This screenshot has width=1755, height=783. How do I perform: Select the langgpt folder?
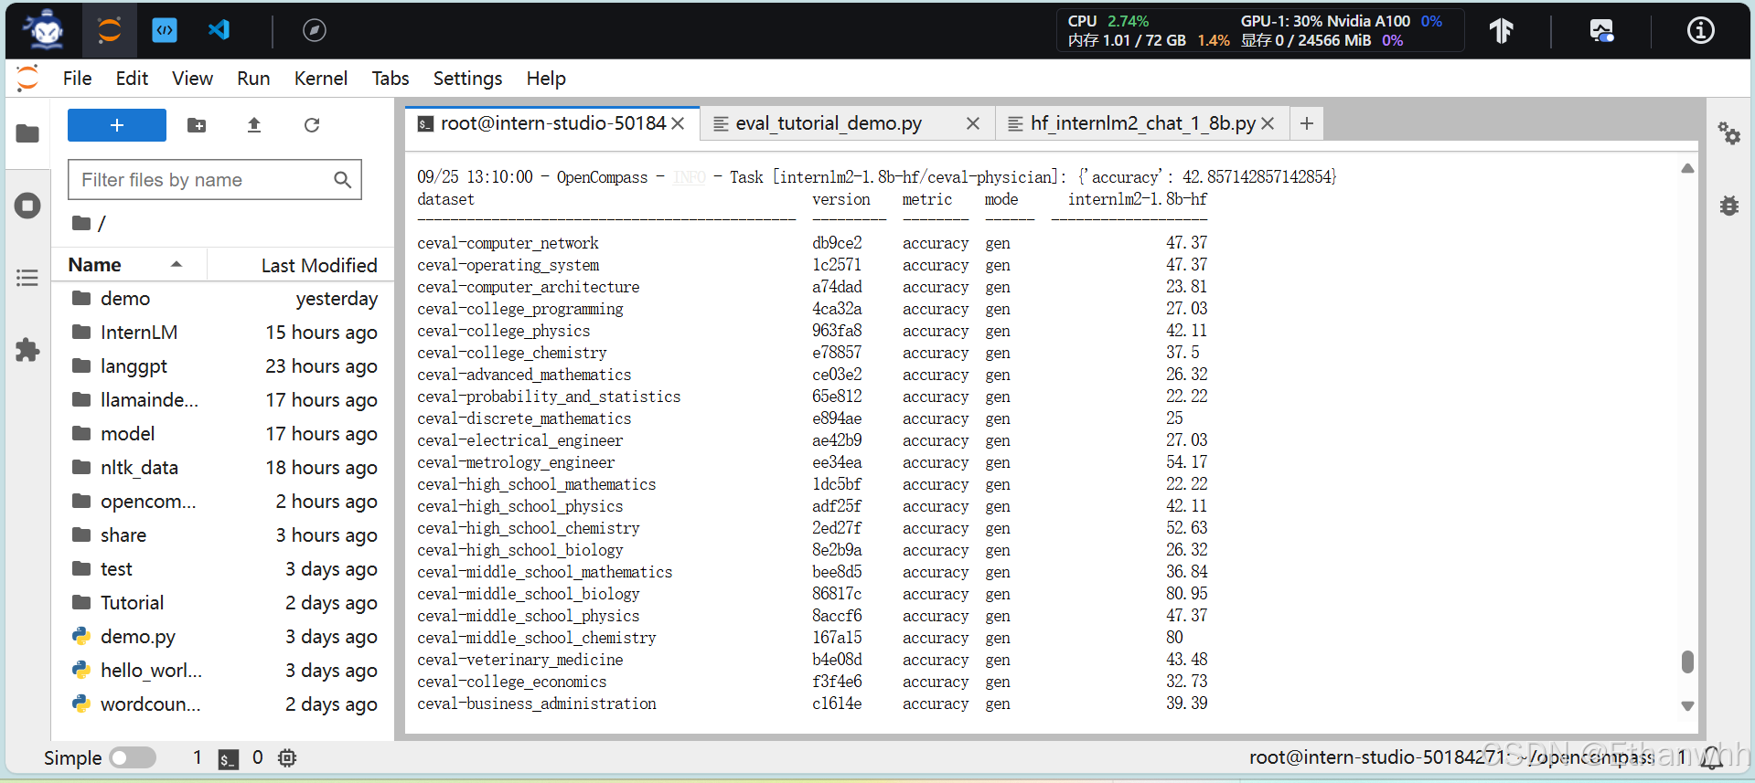pos(223,366)
